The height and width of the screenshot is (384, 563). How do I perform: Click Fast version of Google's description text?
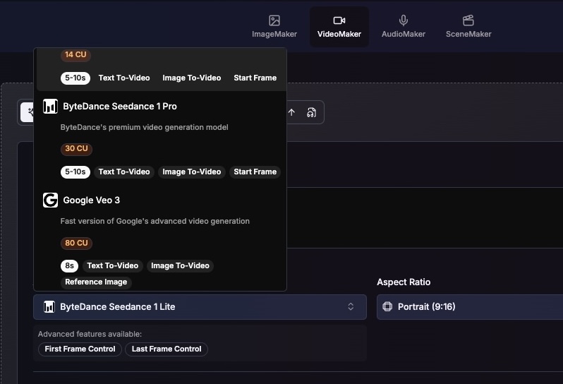[155, 221]
